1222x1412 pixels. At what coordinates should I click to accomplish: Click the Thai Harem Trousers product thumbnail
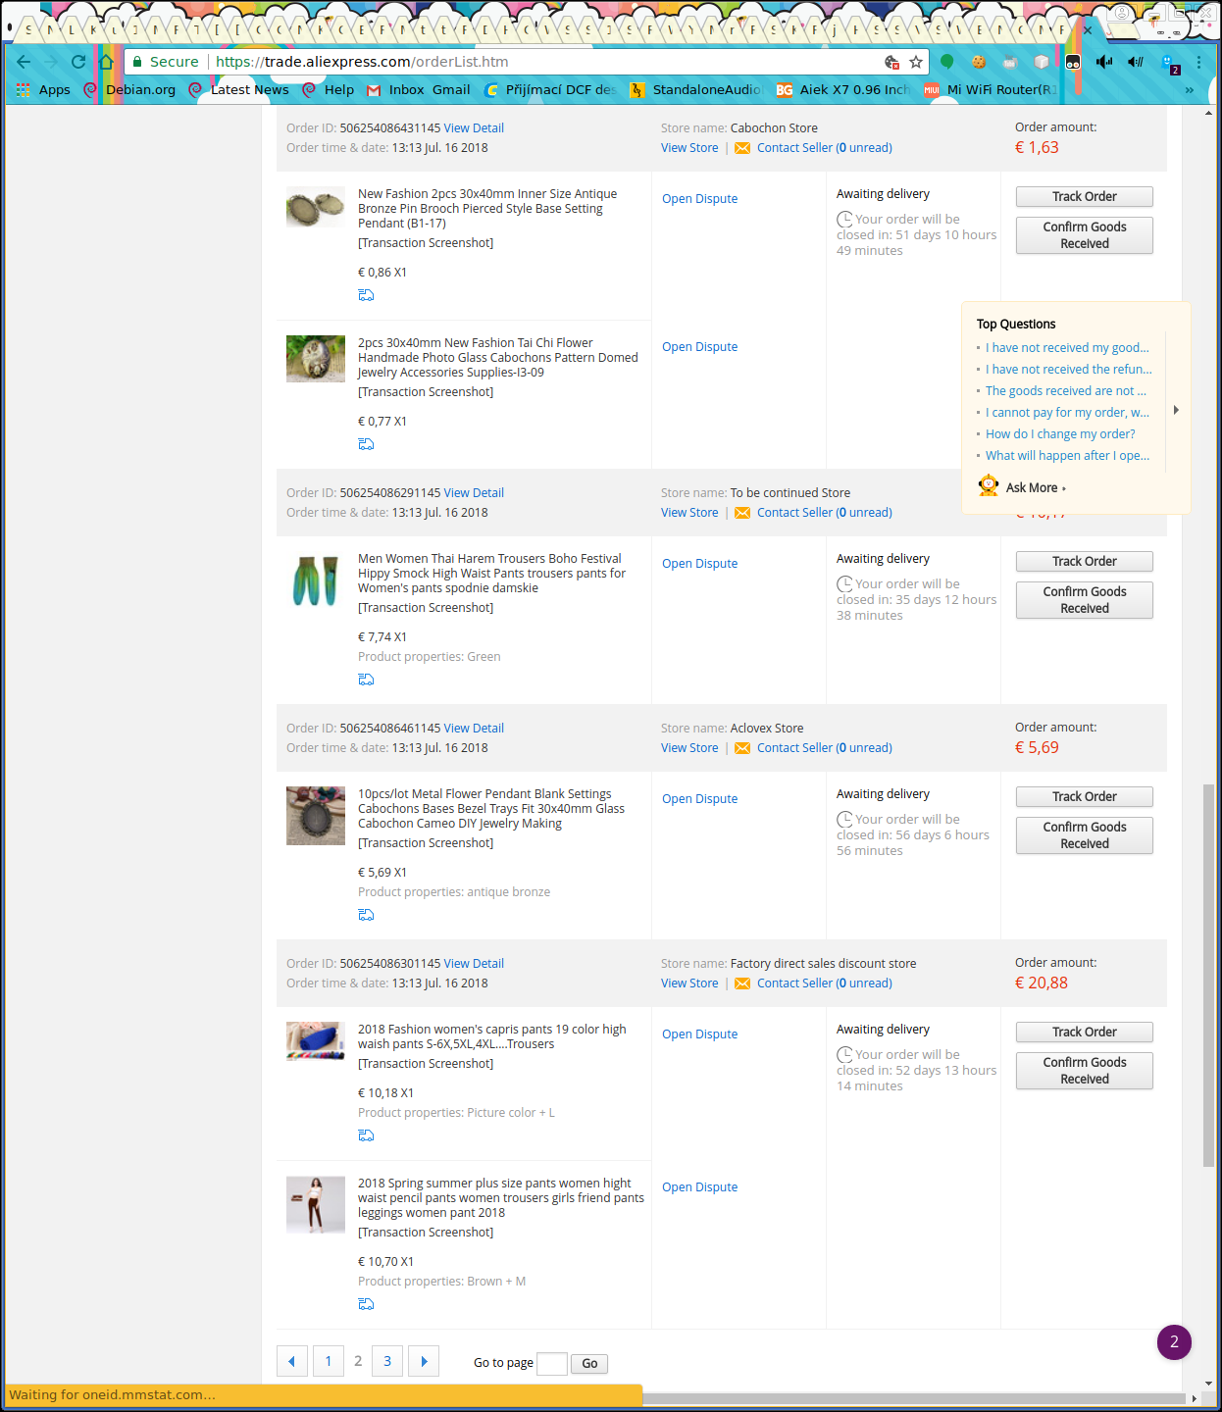[316, 580]
